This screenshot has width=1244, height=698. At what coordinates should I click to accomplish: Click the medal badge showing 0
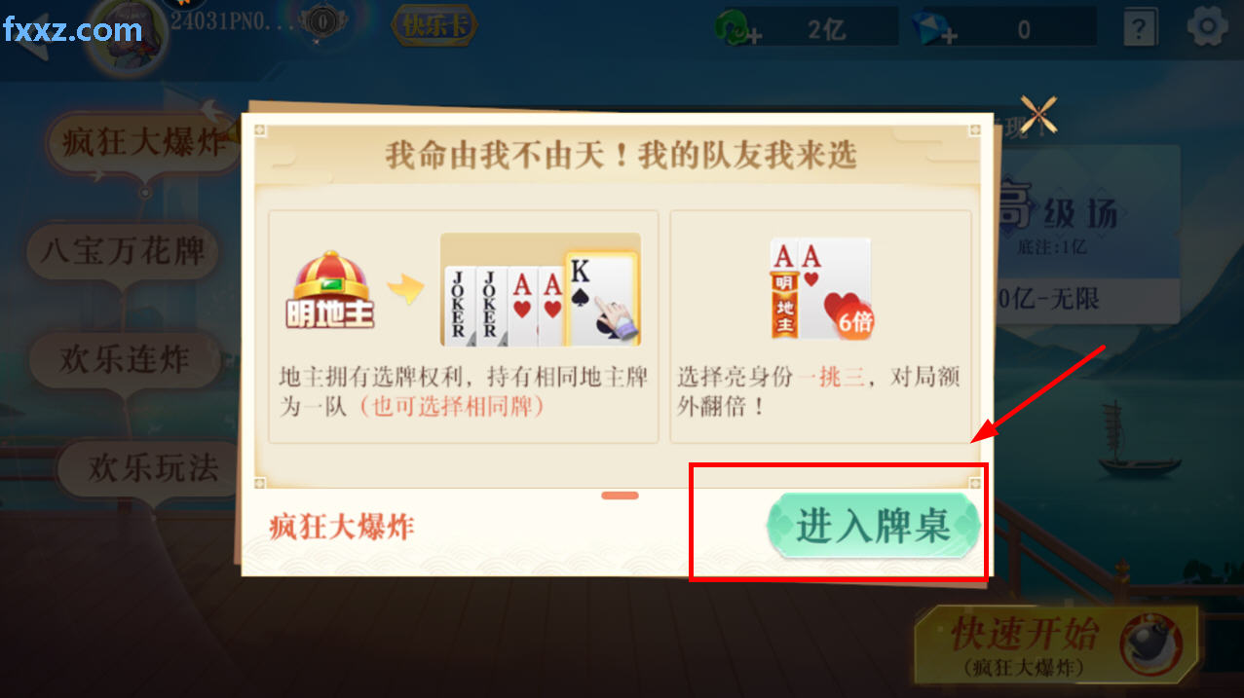[x=320, y=21]
